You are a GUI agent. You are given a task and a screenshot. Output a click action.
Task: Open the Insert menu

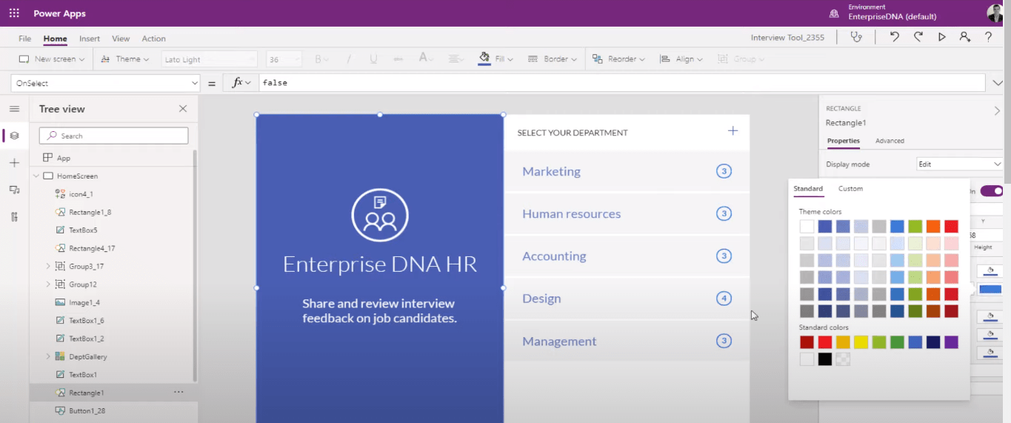pyautogui.click(x=90, y=39)
